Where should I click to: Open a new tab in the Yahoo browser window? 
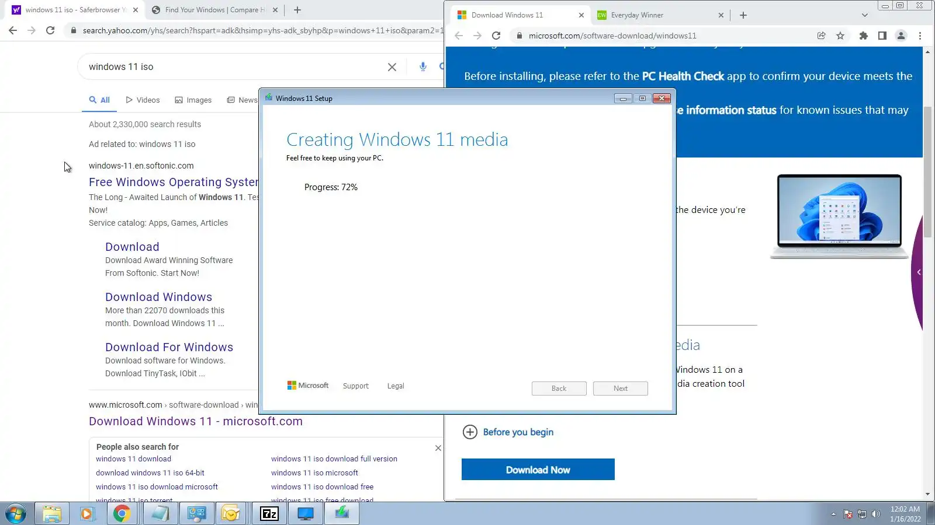[x=297, y=10]
